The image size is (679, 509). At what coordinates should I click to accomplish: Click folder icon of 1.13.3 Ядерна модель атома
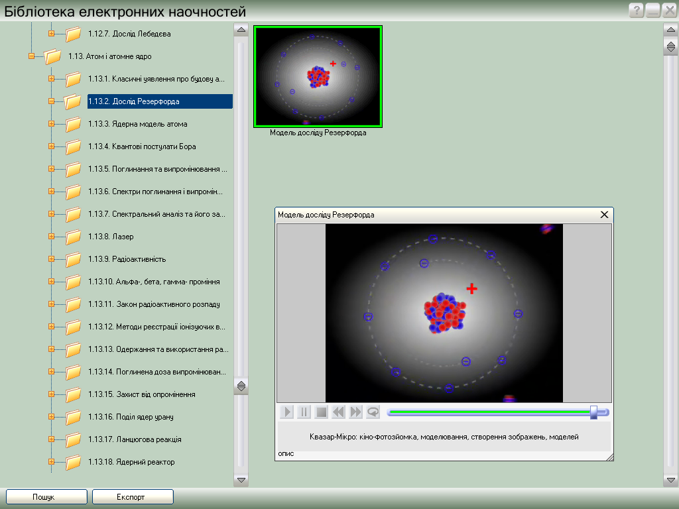[73, 124]
